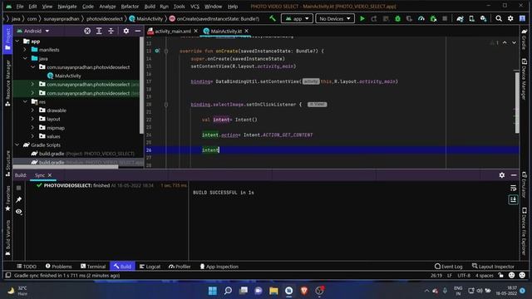Open the Refactor menu
532x299 pixels.
point(130,7)
